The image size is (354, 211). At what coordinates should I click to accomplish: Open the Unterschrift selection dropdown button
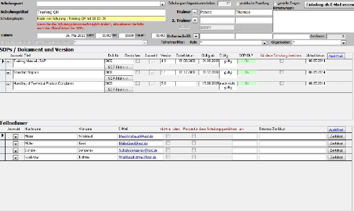click(196, 36)
